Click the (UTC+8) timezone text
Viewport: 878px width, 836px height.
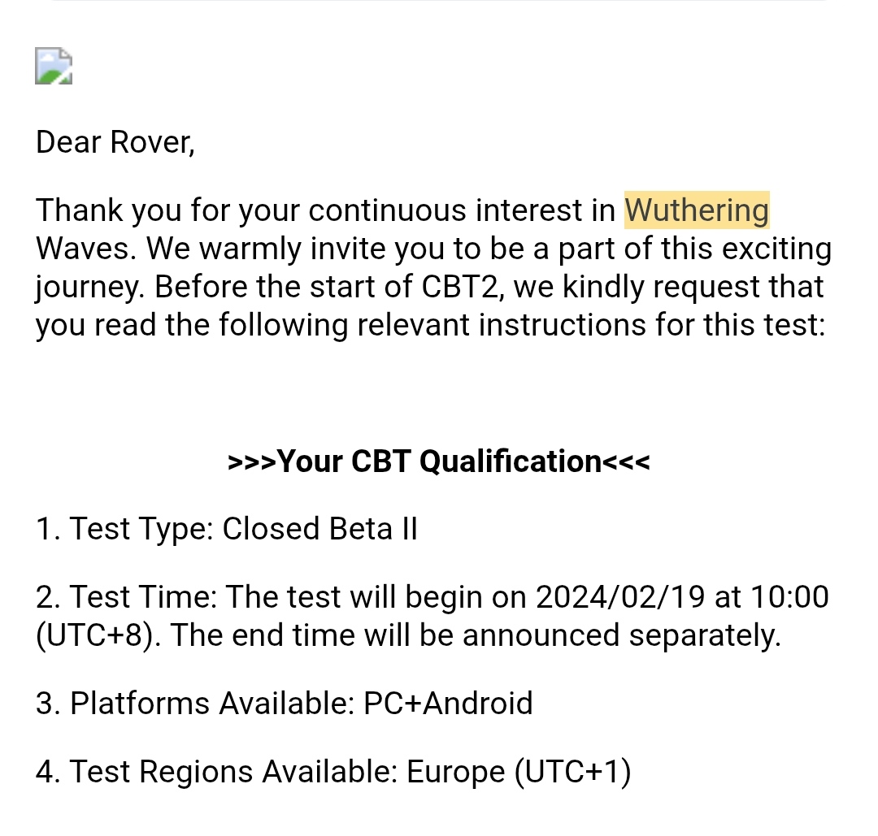point(93,635)
